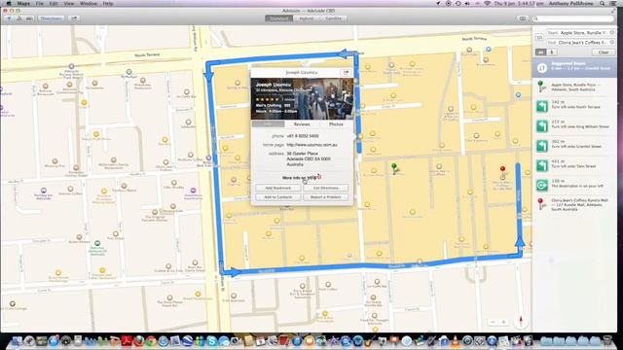The height and width of the screenshot is (350, 623).
Task: Open the Maps application menu
Action: (23, 3)
